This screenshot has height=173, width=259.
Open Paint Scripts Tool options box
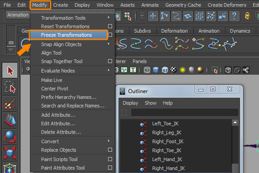110,159
